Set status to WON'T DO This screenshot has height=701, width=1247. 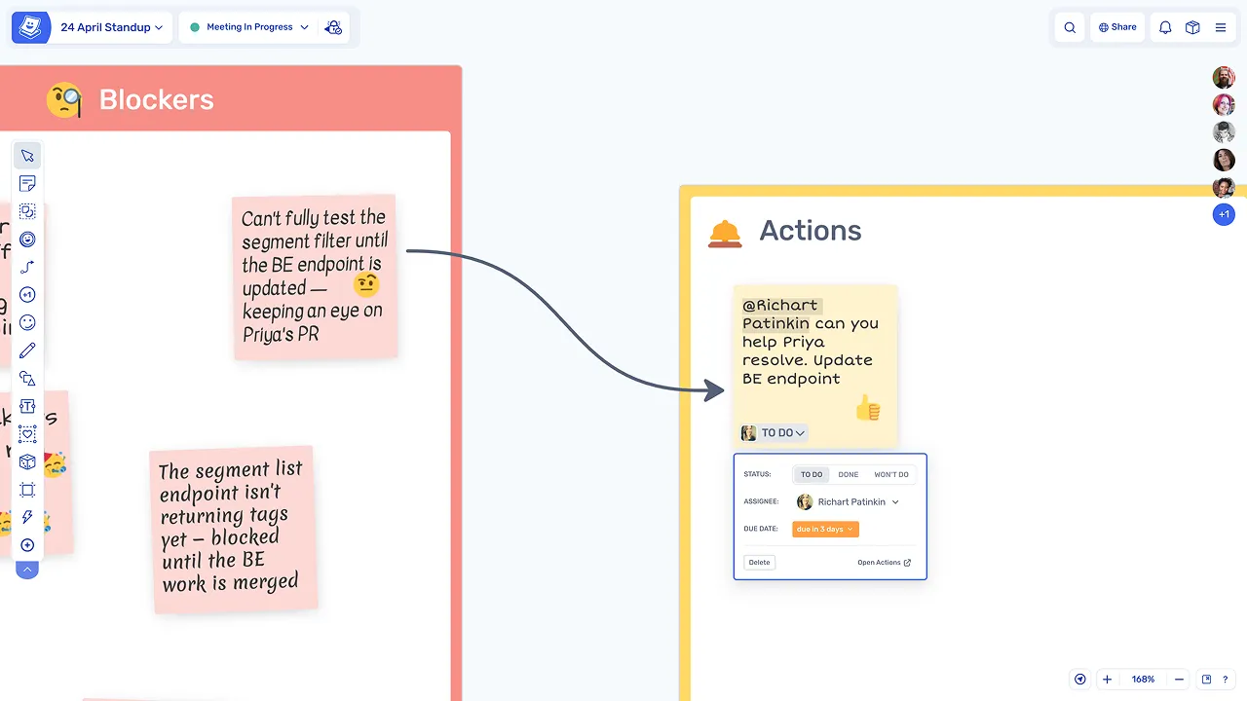click(x=890, y=475)
